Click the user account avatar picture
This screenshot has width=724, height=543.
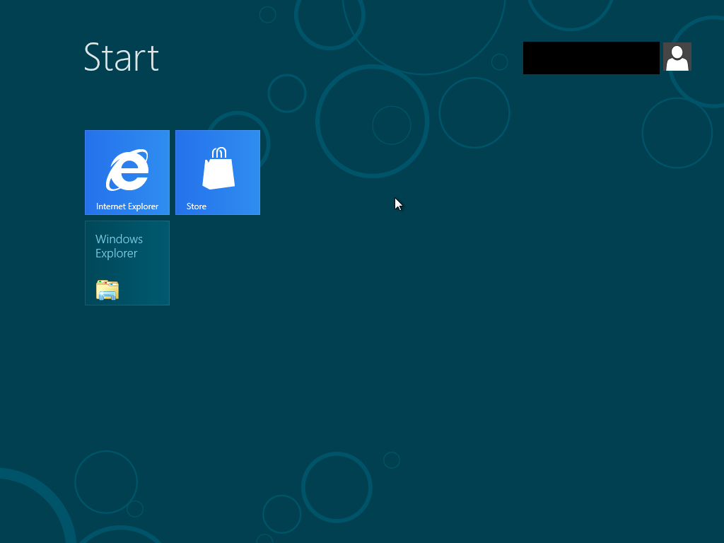677,57
